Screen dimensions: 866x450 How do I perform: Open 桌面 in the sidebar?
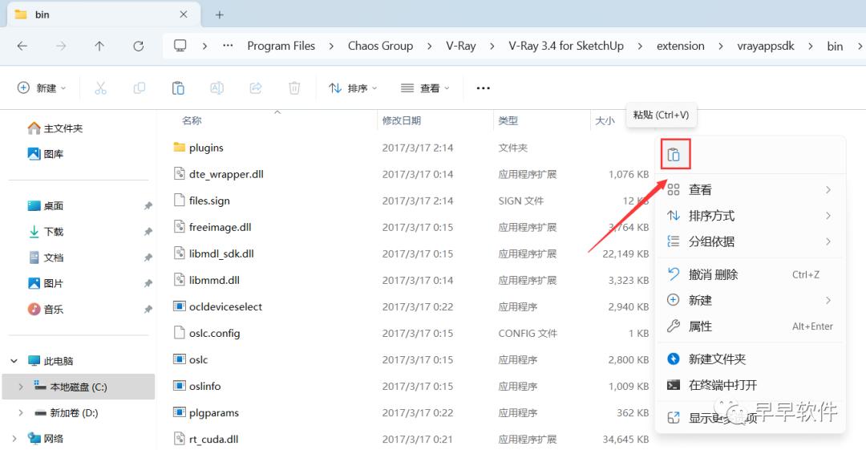point(45,205)
